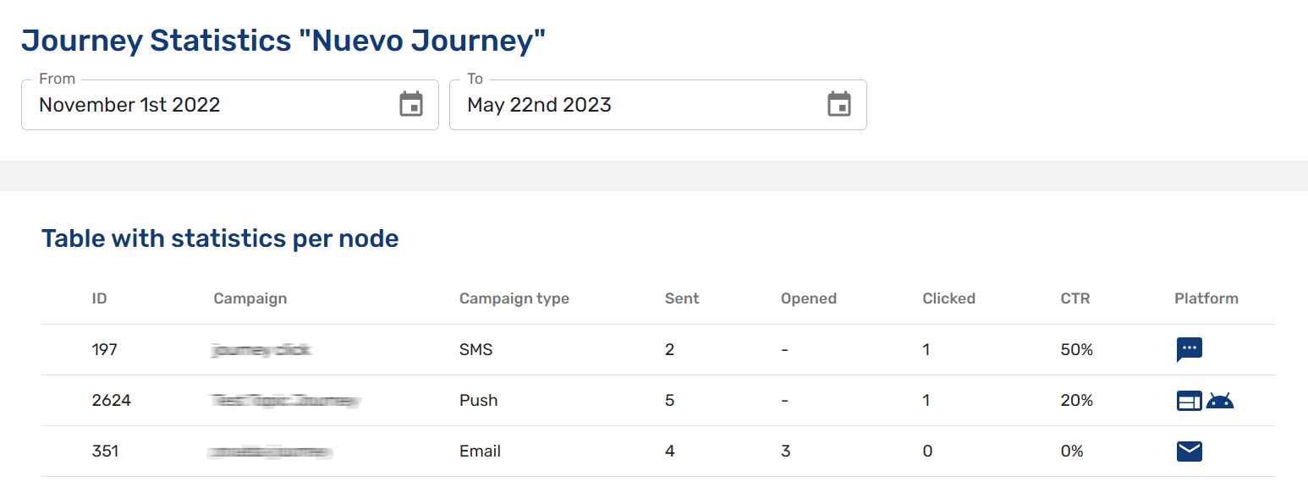1308x487 pixels.
Task: Sort by Clicked column header
Action: [x=949, y=298]
